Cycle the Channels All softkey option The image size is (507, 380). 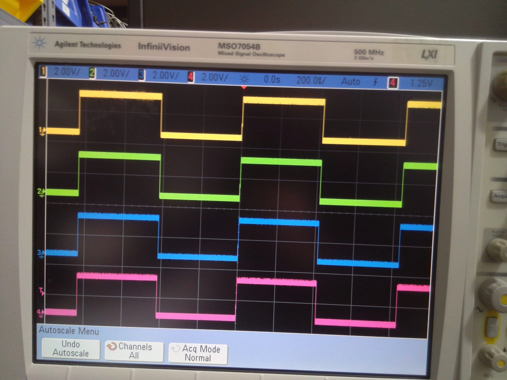(134, 351)
